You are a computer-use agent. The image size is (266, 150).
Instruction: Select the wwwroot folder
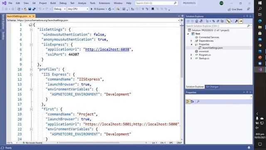point(204,51)
